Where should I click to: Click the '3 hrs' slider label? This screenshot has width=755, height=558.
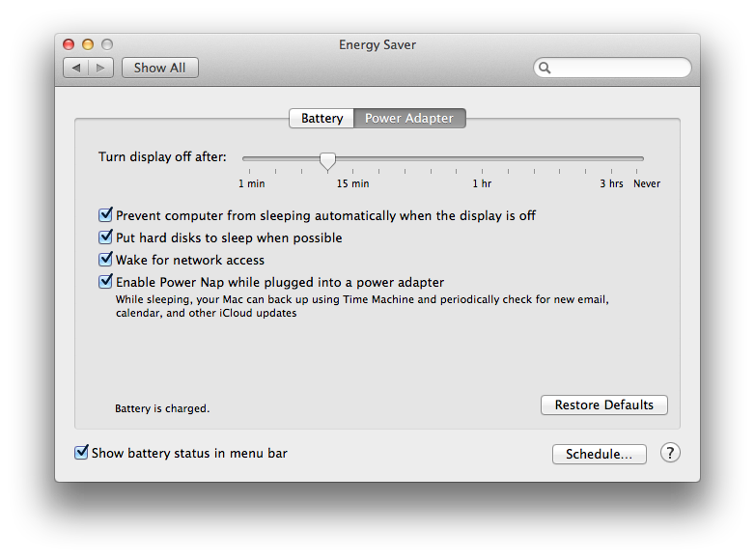click(611, 183)
